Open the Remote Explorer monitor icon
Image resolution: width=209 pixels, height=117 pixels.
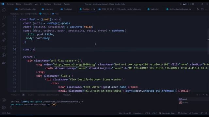[4, 48]
